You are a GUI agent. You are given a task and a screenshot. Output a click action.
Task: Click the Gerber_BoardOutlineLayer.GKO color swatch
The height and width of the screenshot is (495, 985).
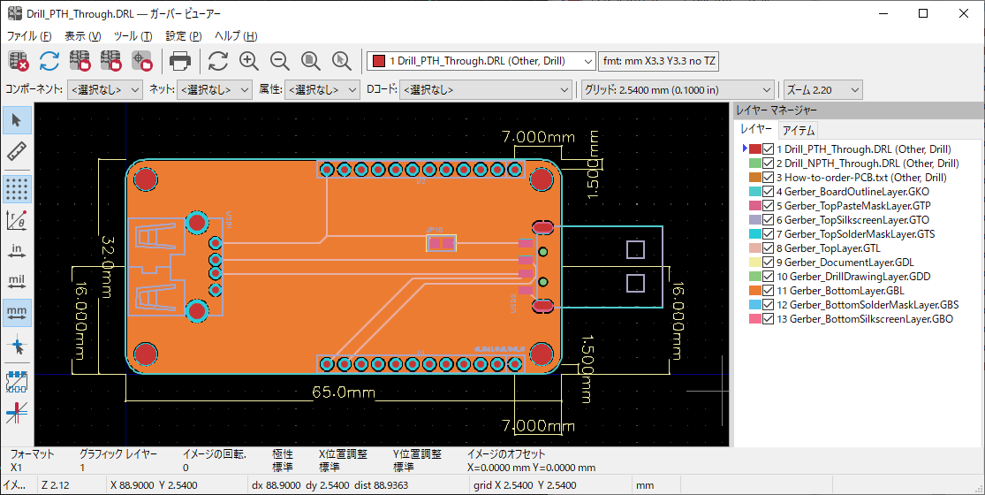[754, 192]
